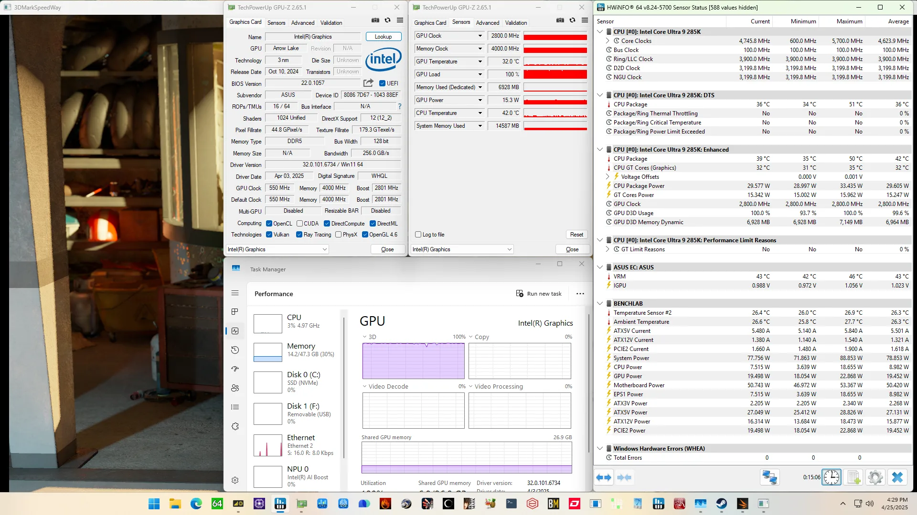Click Close button in right GPU-Z Sensors window
917x515 pixels.
tap(572, 249)
